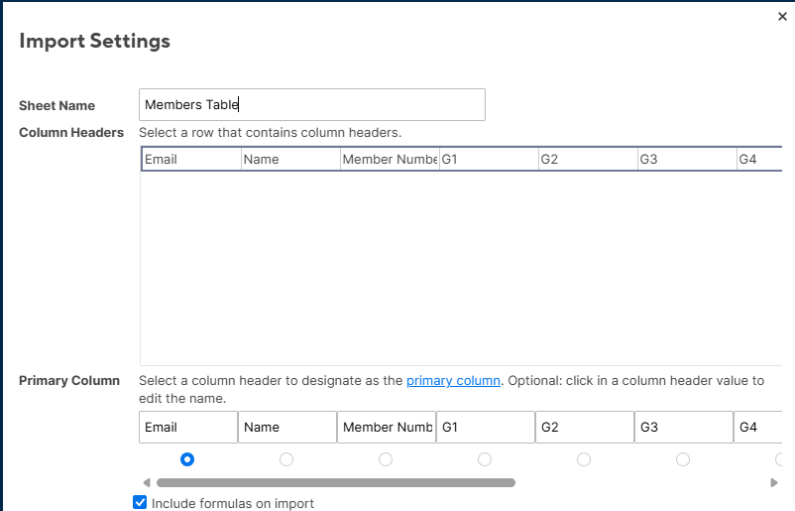Screen dimensions: 795x511
Task: Edit the Member Number header name field
Action: pyautogui.click(x=387, y=428)
